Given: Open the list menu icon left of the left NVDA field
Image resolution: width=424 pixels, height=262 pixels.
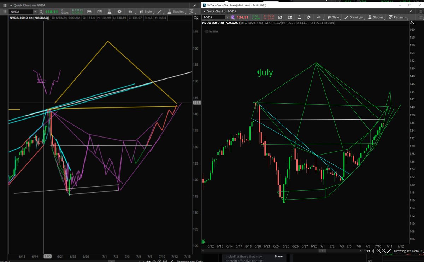Looking at the screenshot, I should click(x=5, y=12).
